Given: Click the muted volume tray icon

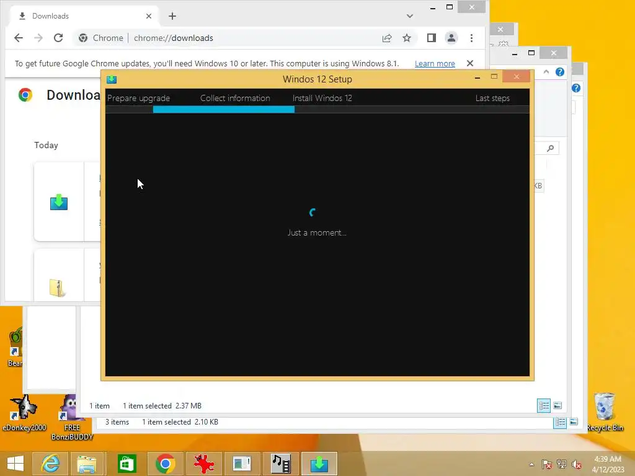Looking at the screenshot, I should (x=577, y=464).
